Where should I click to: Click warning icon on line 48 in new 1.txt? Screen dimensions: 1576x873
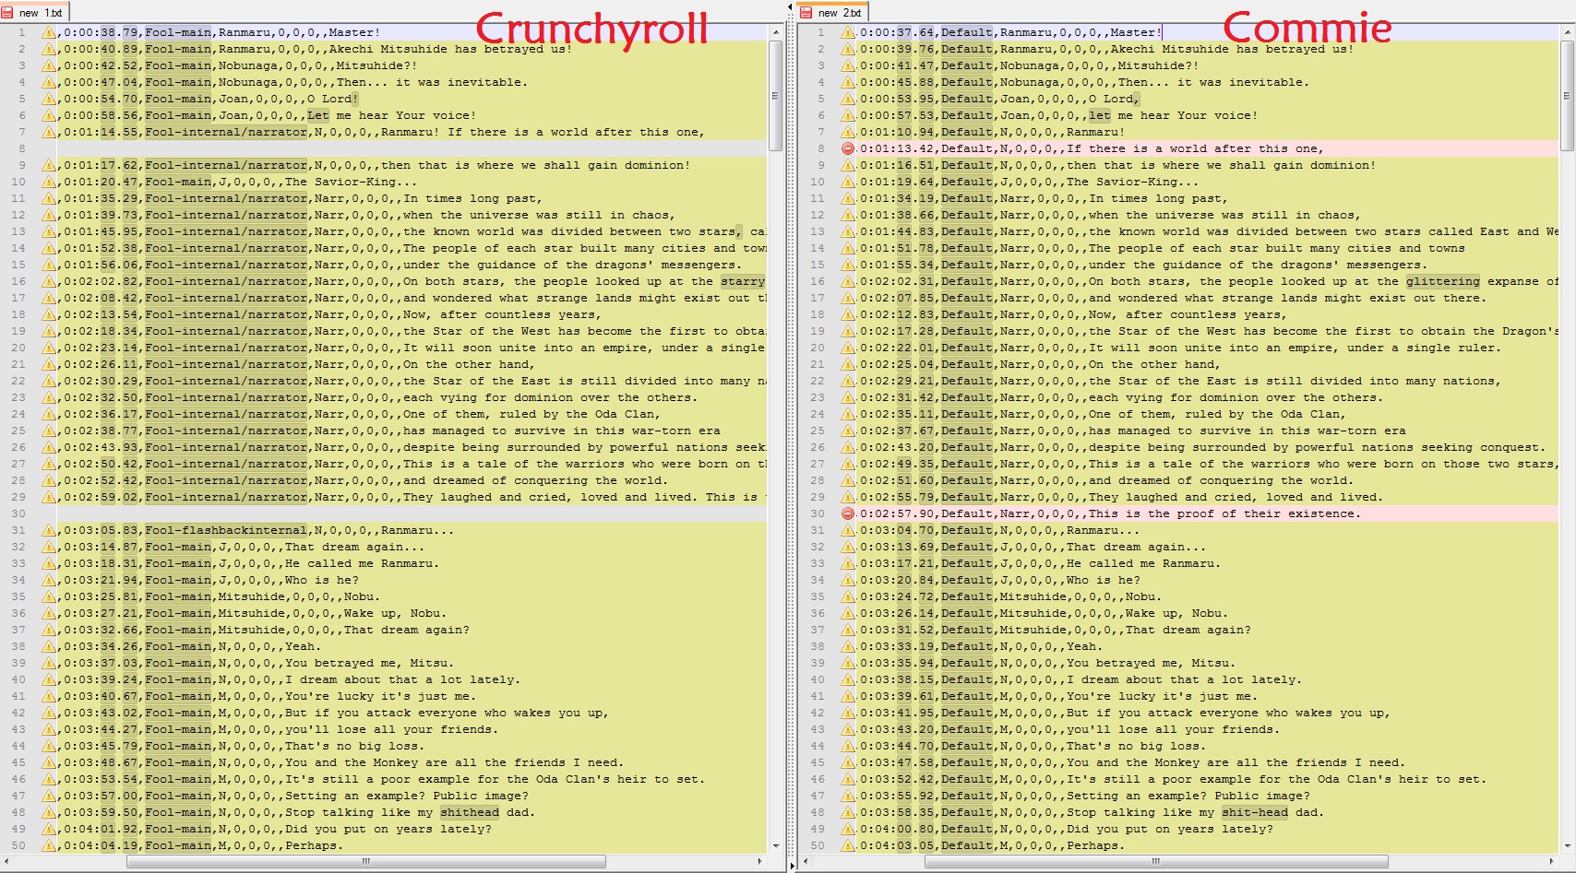point(48,812)
